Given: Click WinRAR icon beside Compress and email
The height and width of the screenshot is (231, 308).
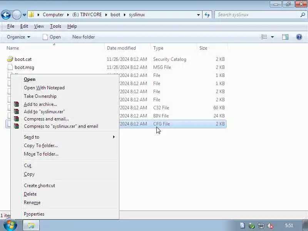Looking at the screenshot, I should point(17,119).
